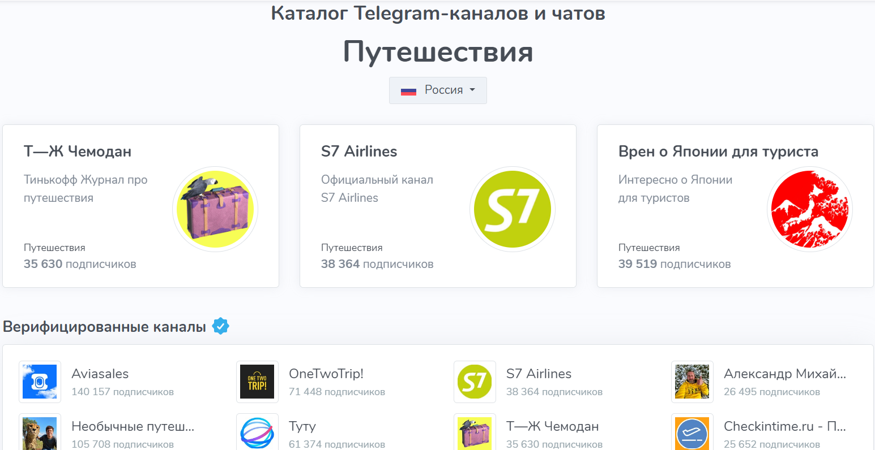875x450 pixels.
Task: Click 71 448 подписчиков under OneTwoTrip!
Action: click(337, 392)
